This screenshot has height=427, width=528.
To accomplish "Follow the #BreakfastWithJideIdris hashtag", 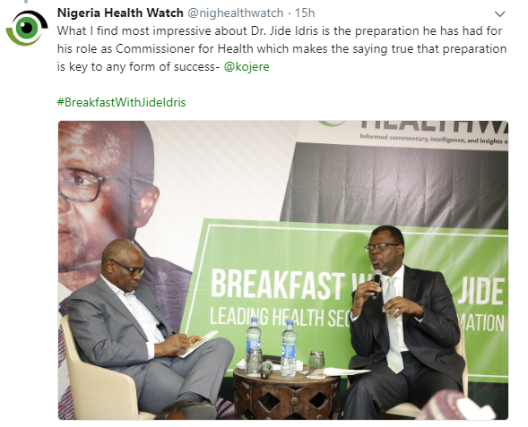I will 122,102.
